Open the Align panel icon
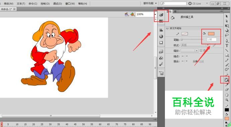231x127 pixels. click(161, 30)
